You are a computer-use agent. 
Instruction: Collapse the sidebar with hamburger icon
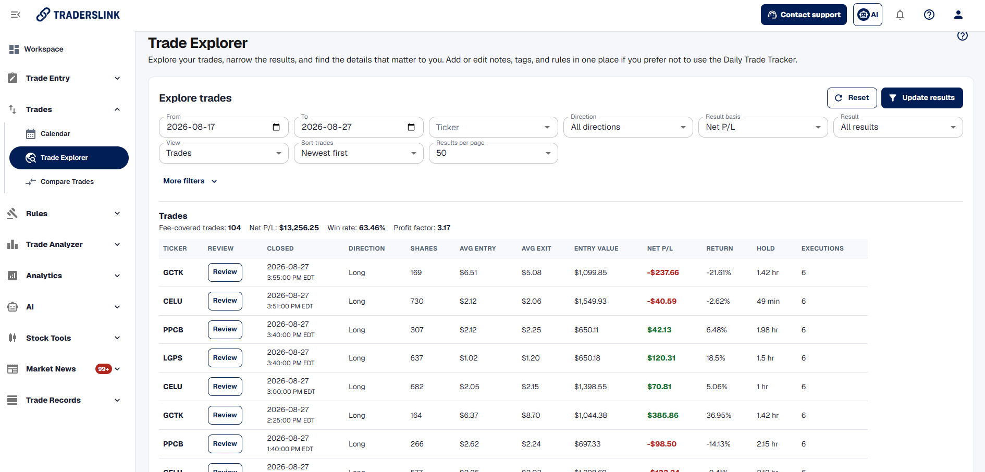[x=16, y=15]
